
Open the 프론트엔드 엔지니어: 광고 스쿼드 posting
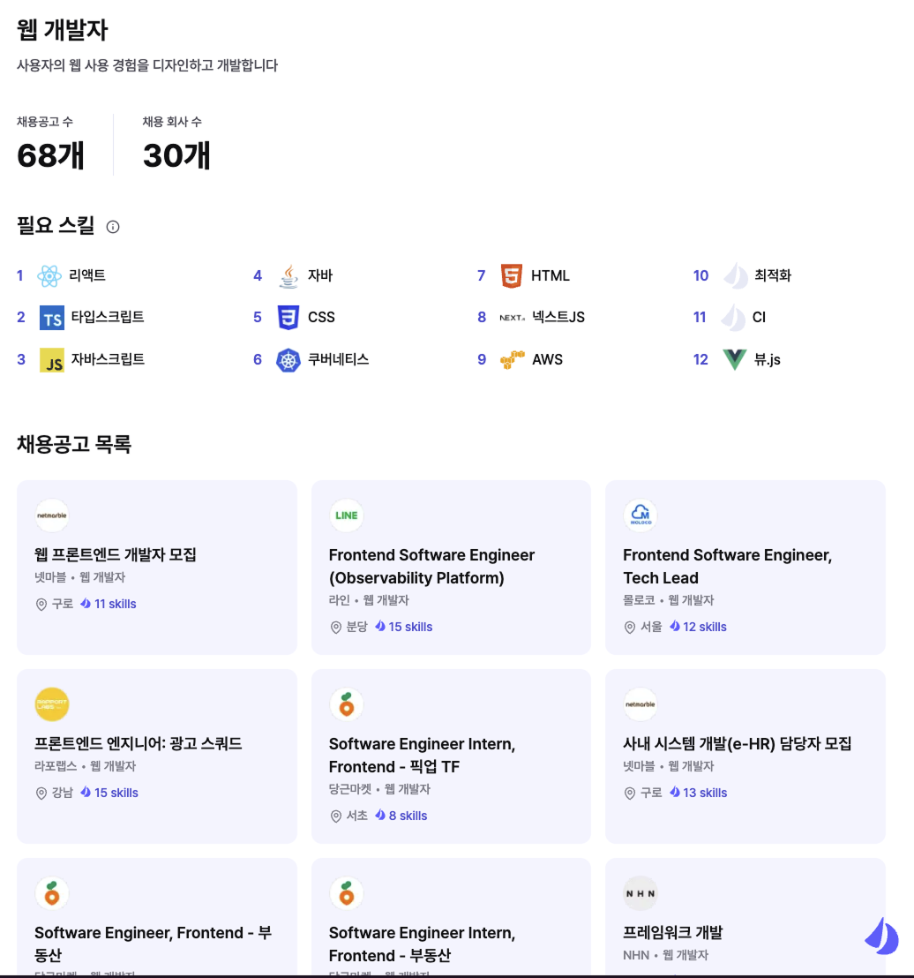pos(139,744)
